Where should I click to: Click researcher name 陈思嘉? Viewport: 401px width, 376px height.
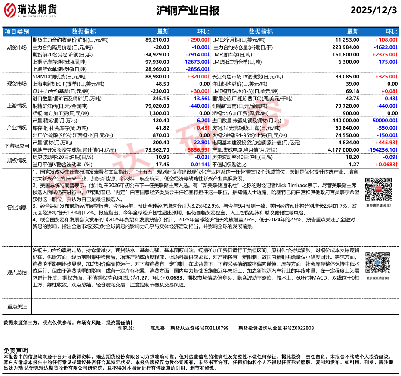157,328
